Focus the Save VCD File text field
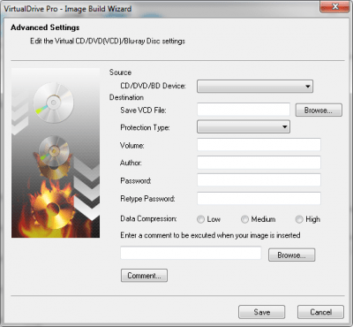 point(244,110)
